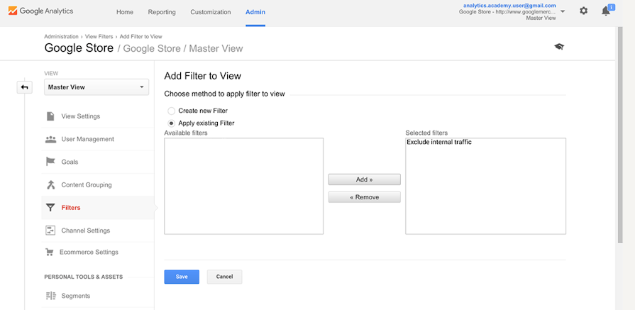Click the Filters funnel icon
635x310 pixels.
point(50,208)
